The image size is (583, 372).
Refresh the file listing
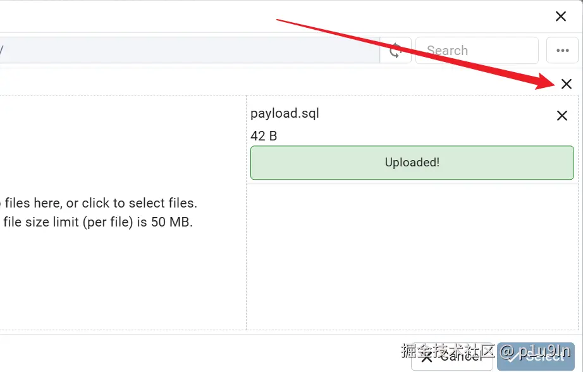pyautogui.click(x=395, y=50)
